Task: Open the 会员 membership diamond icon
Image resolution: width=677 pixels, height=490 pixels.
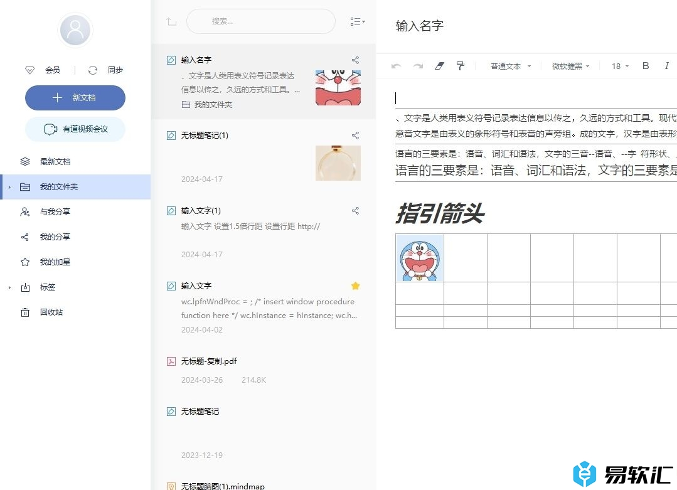Action: tap(29, 70)
